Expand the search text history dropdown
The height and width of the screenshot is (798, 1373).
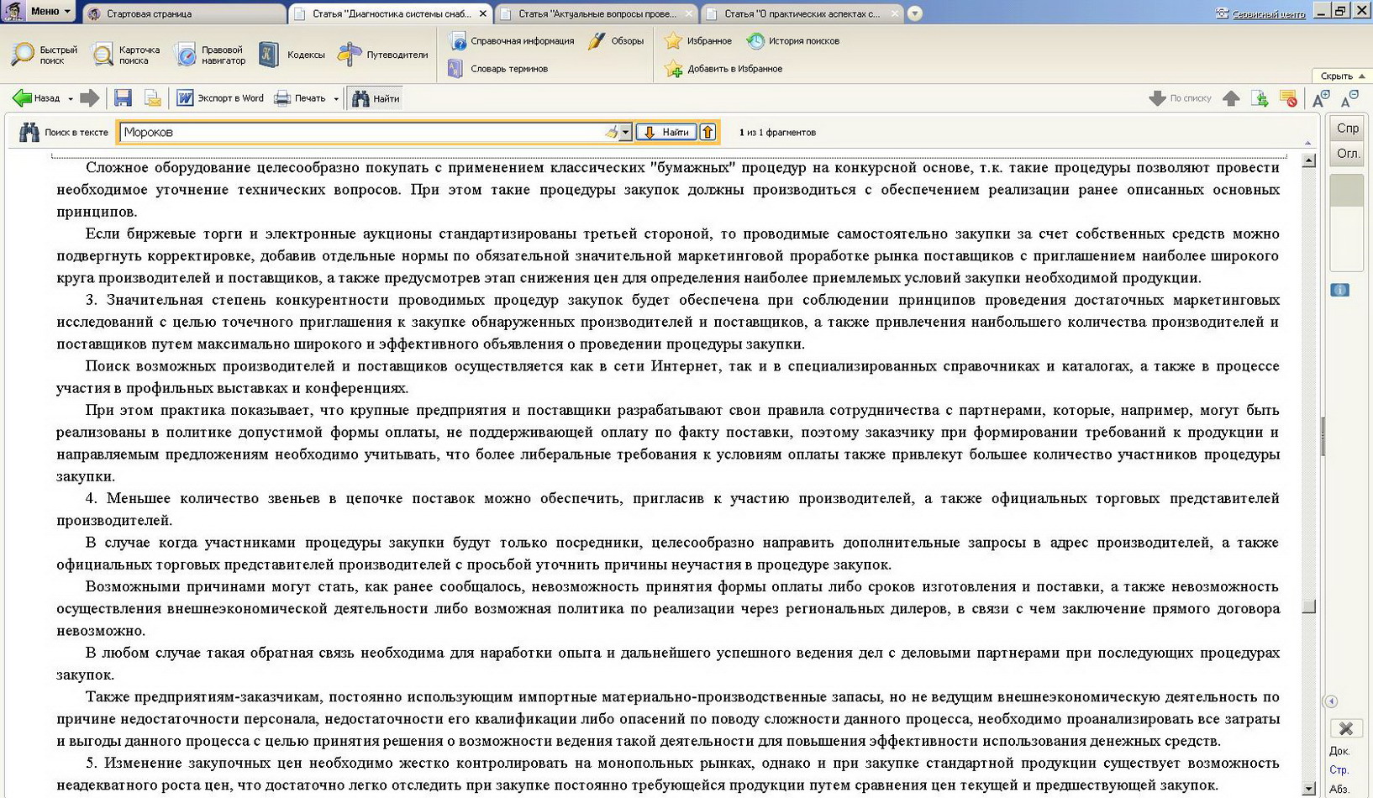625,133
